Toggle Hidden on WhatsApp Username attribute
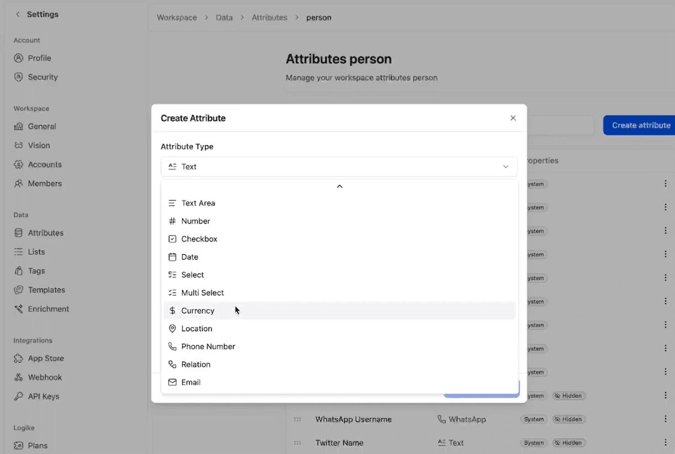The width and height of the screenshot is (675, 454). pos(569,419)
